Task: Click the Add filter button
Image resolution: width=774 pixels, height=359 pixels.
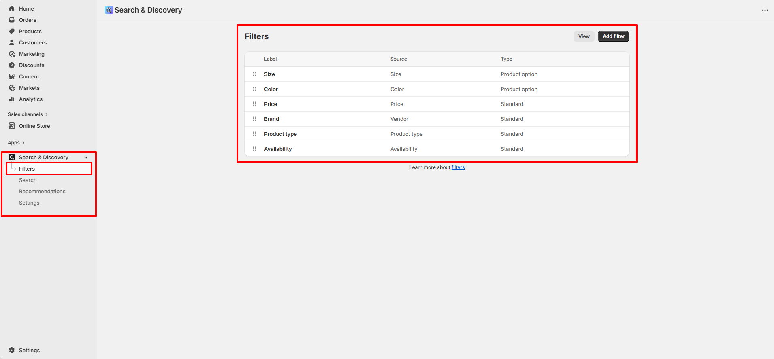Action: (613, 36)
